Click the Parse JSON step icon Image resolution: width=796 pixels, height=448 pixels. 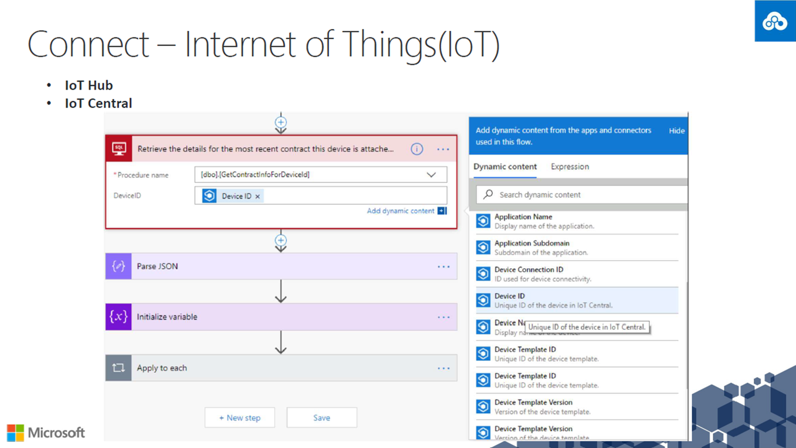[118, 266]
